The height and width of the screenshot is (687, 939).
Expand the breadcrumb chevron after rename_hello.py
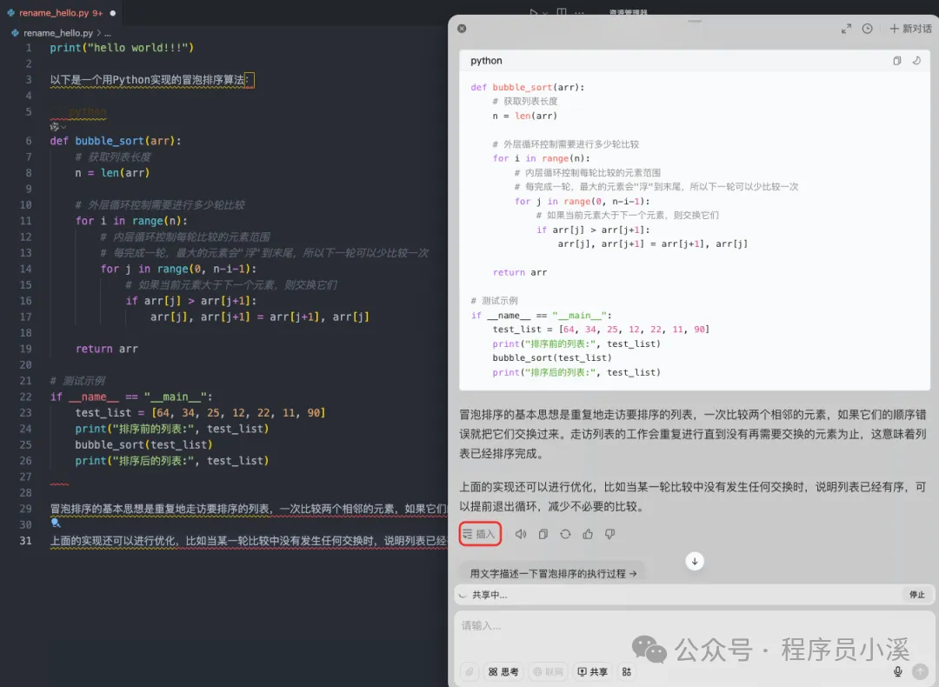point(99,33)
